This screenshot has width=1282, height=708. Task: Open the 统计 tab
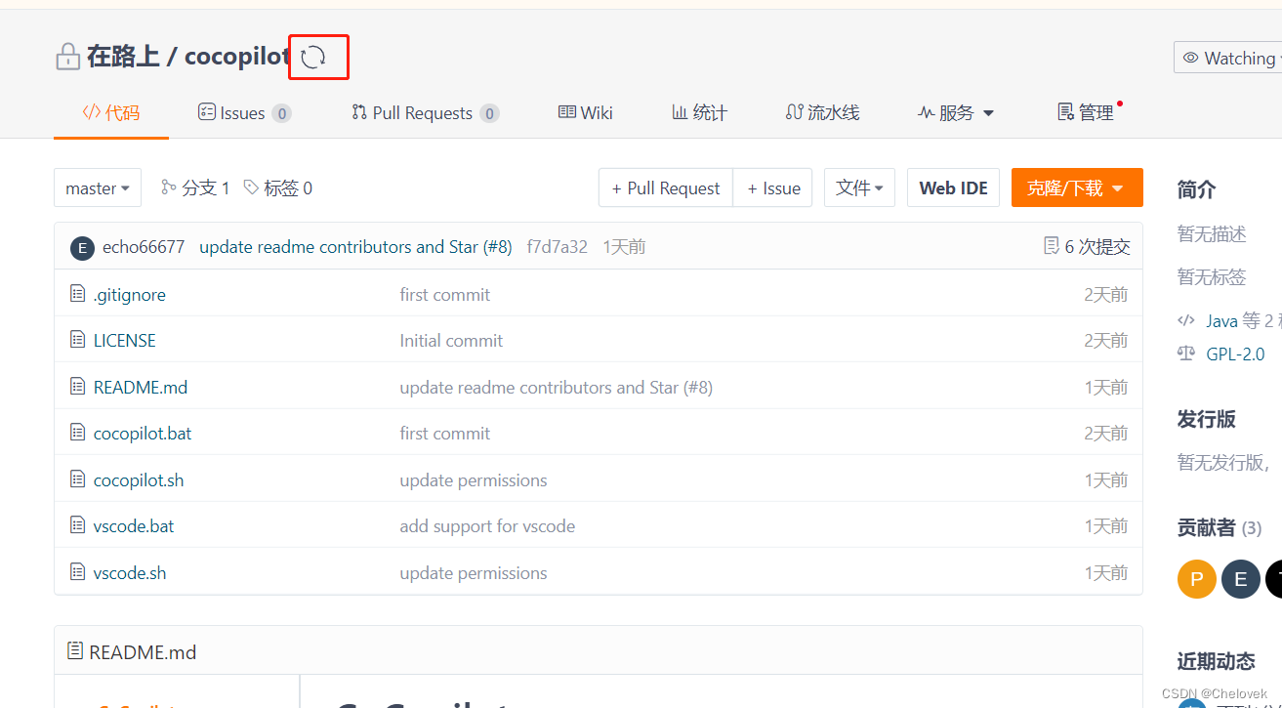pyautogui.click(x=699, y=113)
